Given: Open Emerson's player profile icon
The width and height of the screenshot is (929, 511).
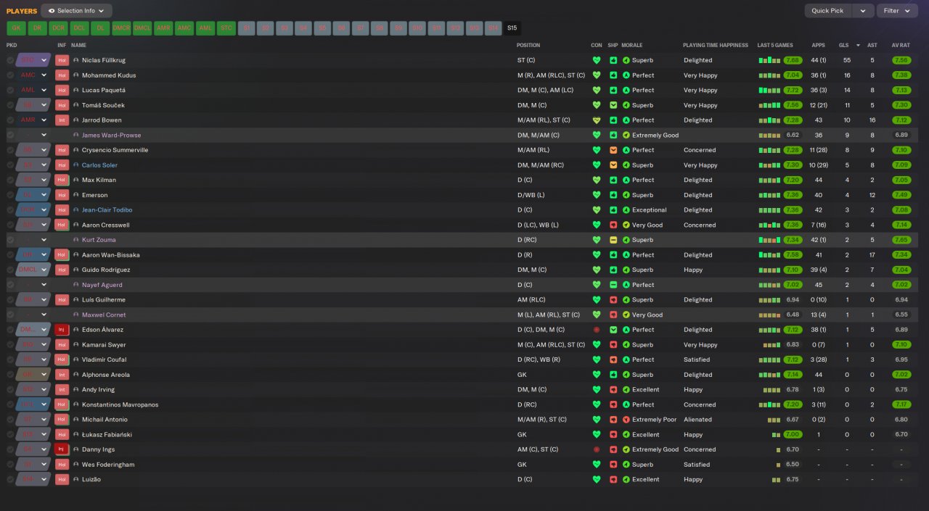Looking at the screenshot, I should (76, 195).
